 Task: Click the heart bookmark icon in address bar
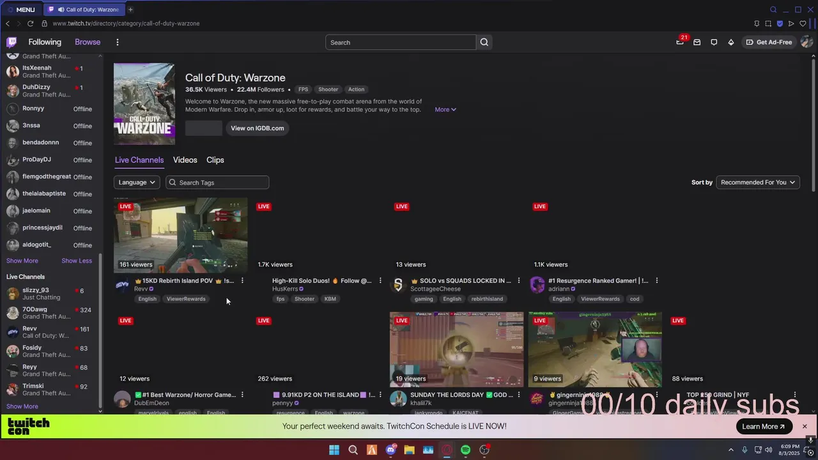(x=803, y=24)
